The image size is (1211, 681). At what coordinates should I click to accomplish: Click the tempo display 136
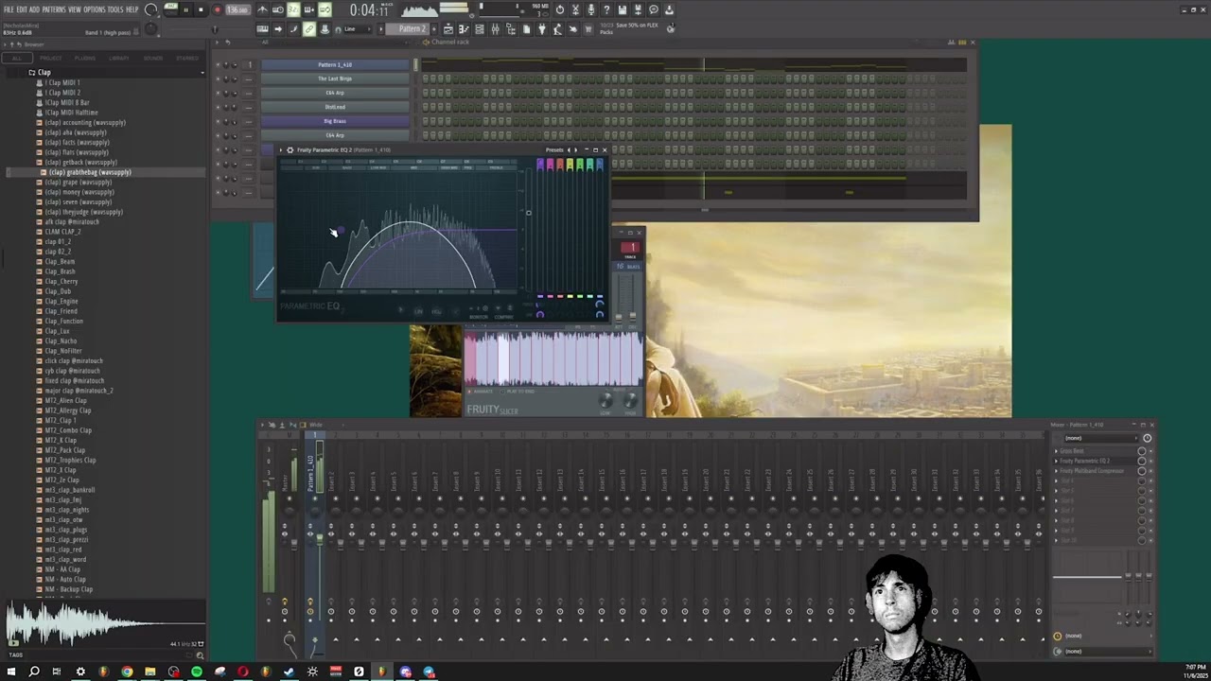pos(237,9)
